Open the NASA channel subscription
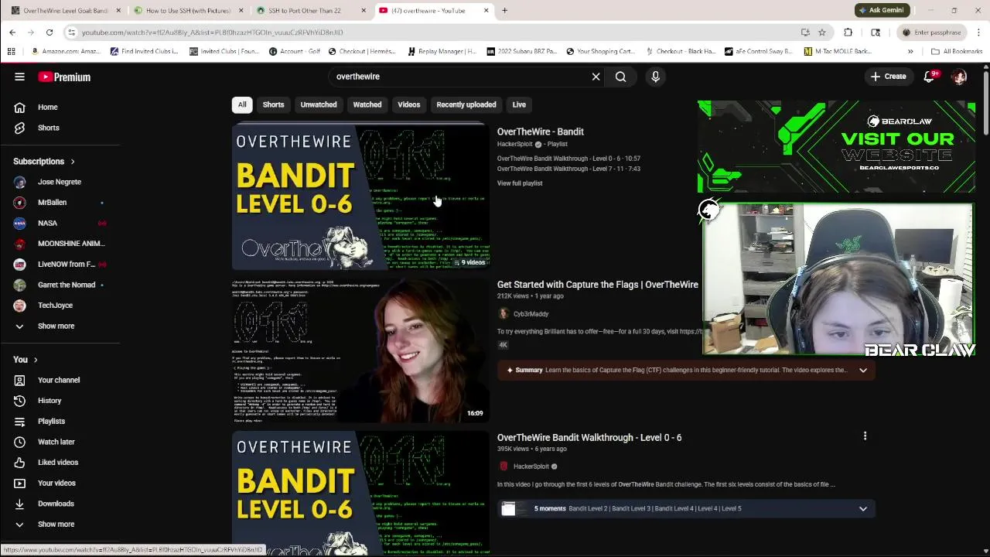The width and height of the screenshot is (990, 557). point(60,223)
